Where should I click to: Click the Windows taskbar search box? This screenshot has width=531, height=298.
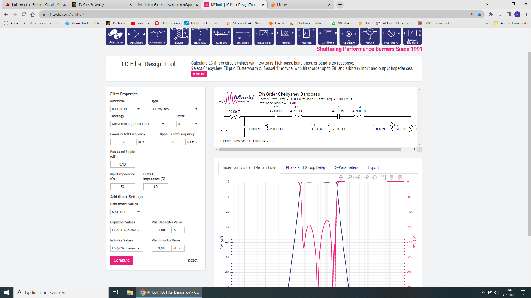61,292
